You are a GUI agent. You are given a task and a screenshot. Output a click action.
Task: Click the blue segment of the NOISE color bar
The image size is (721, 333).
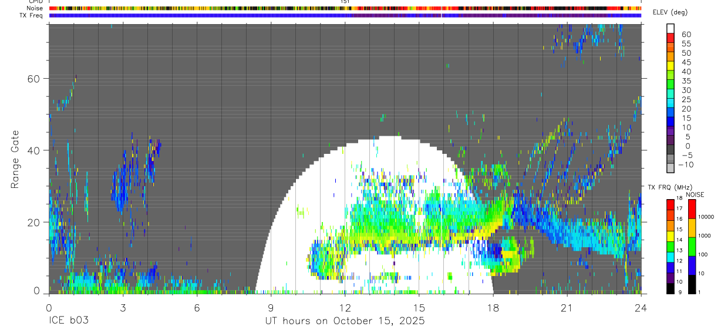click(x=692, y=265)
